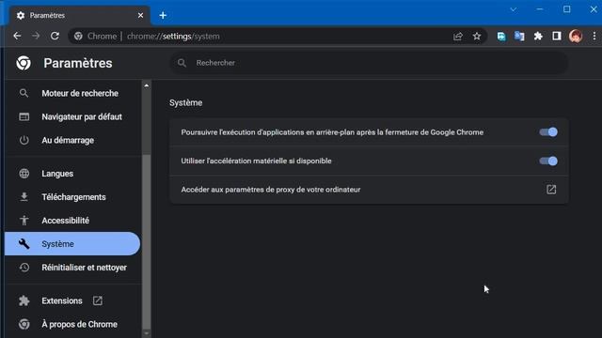Open À propos de Chrome page
Viewport: 602px width, 338px height.
(73, 324)
